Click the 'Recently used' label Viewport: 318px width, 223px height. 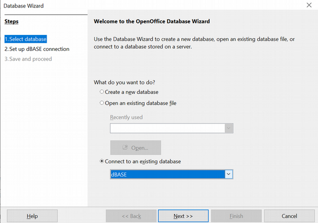tap(126, 117)
